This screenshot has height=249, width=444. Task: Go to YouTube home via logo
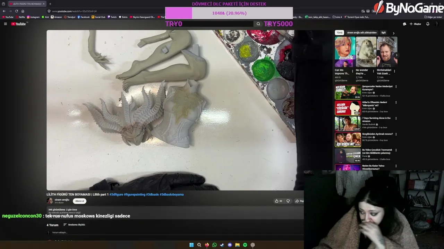tap(18, 24)
